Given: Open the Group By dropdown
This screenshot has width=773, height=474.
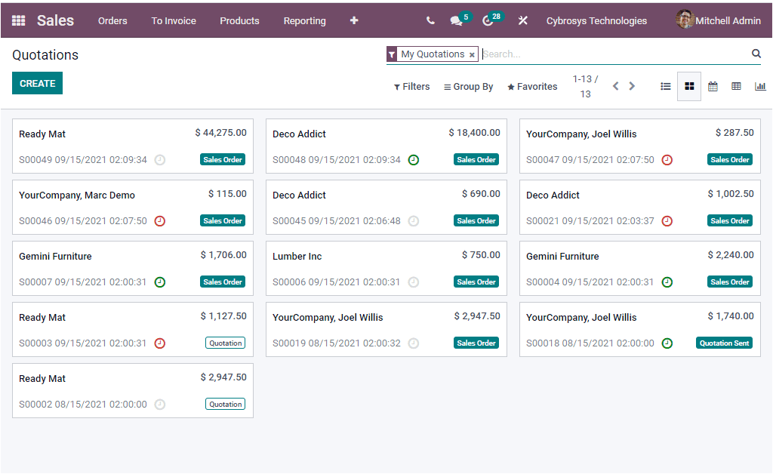Looking at the screenshot, I should (467, 86).
